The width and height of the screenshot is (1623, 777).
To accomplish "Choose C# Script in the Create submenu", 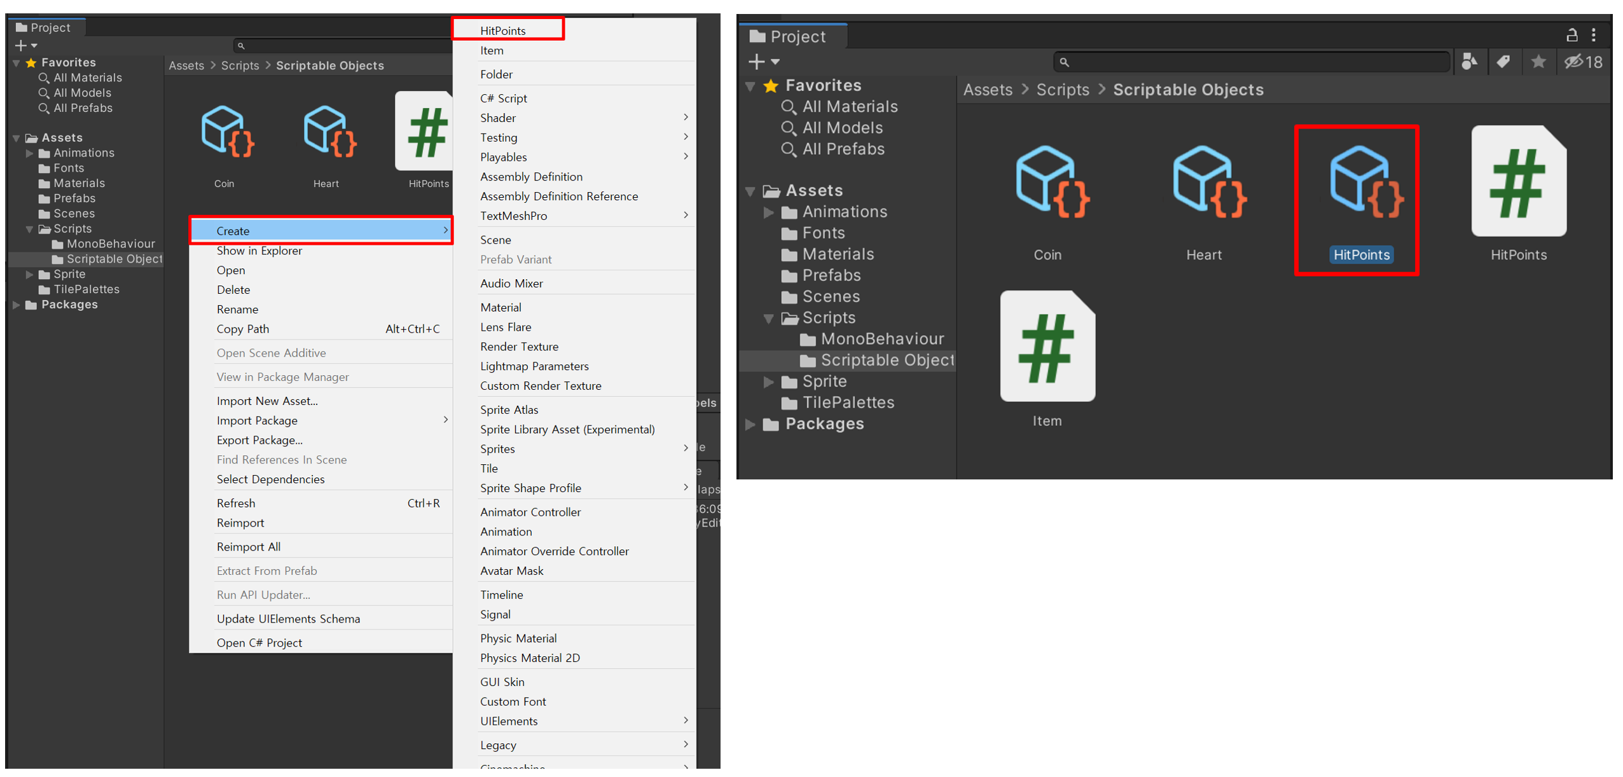I will tap(503, 98).
